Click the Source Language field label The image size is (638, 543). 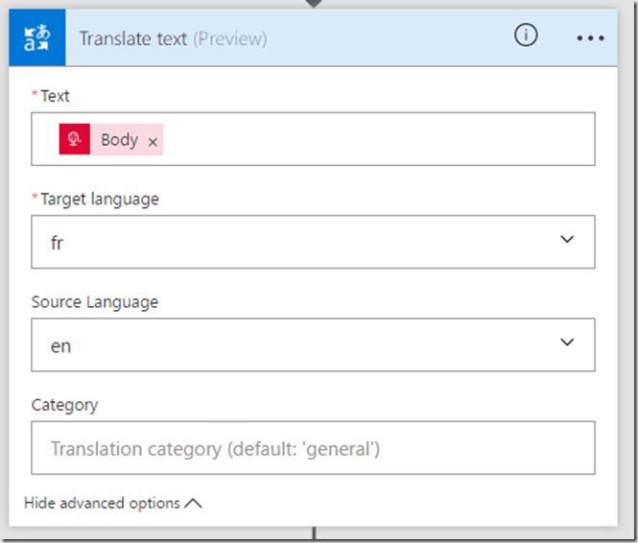point(94,302)
